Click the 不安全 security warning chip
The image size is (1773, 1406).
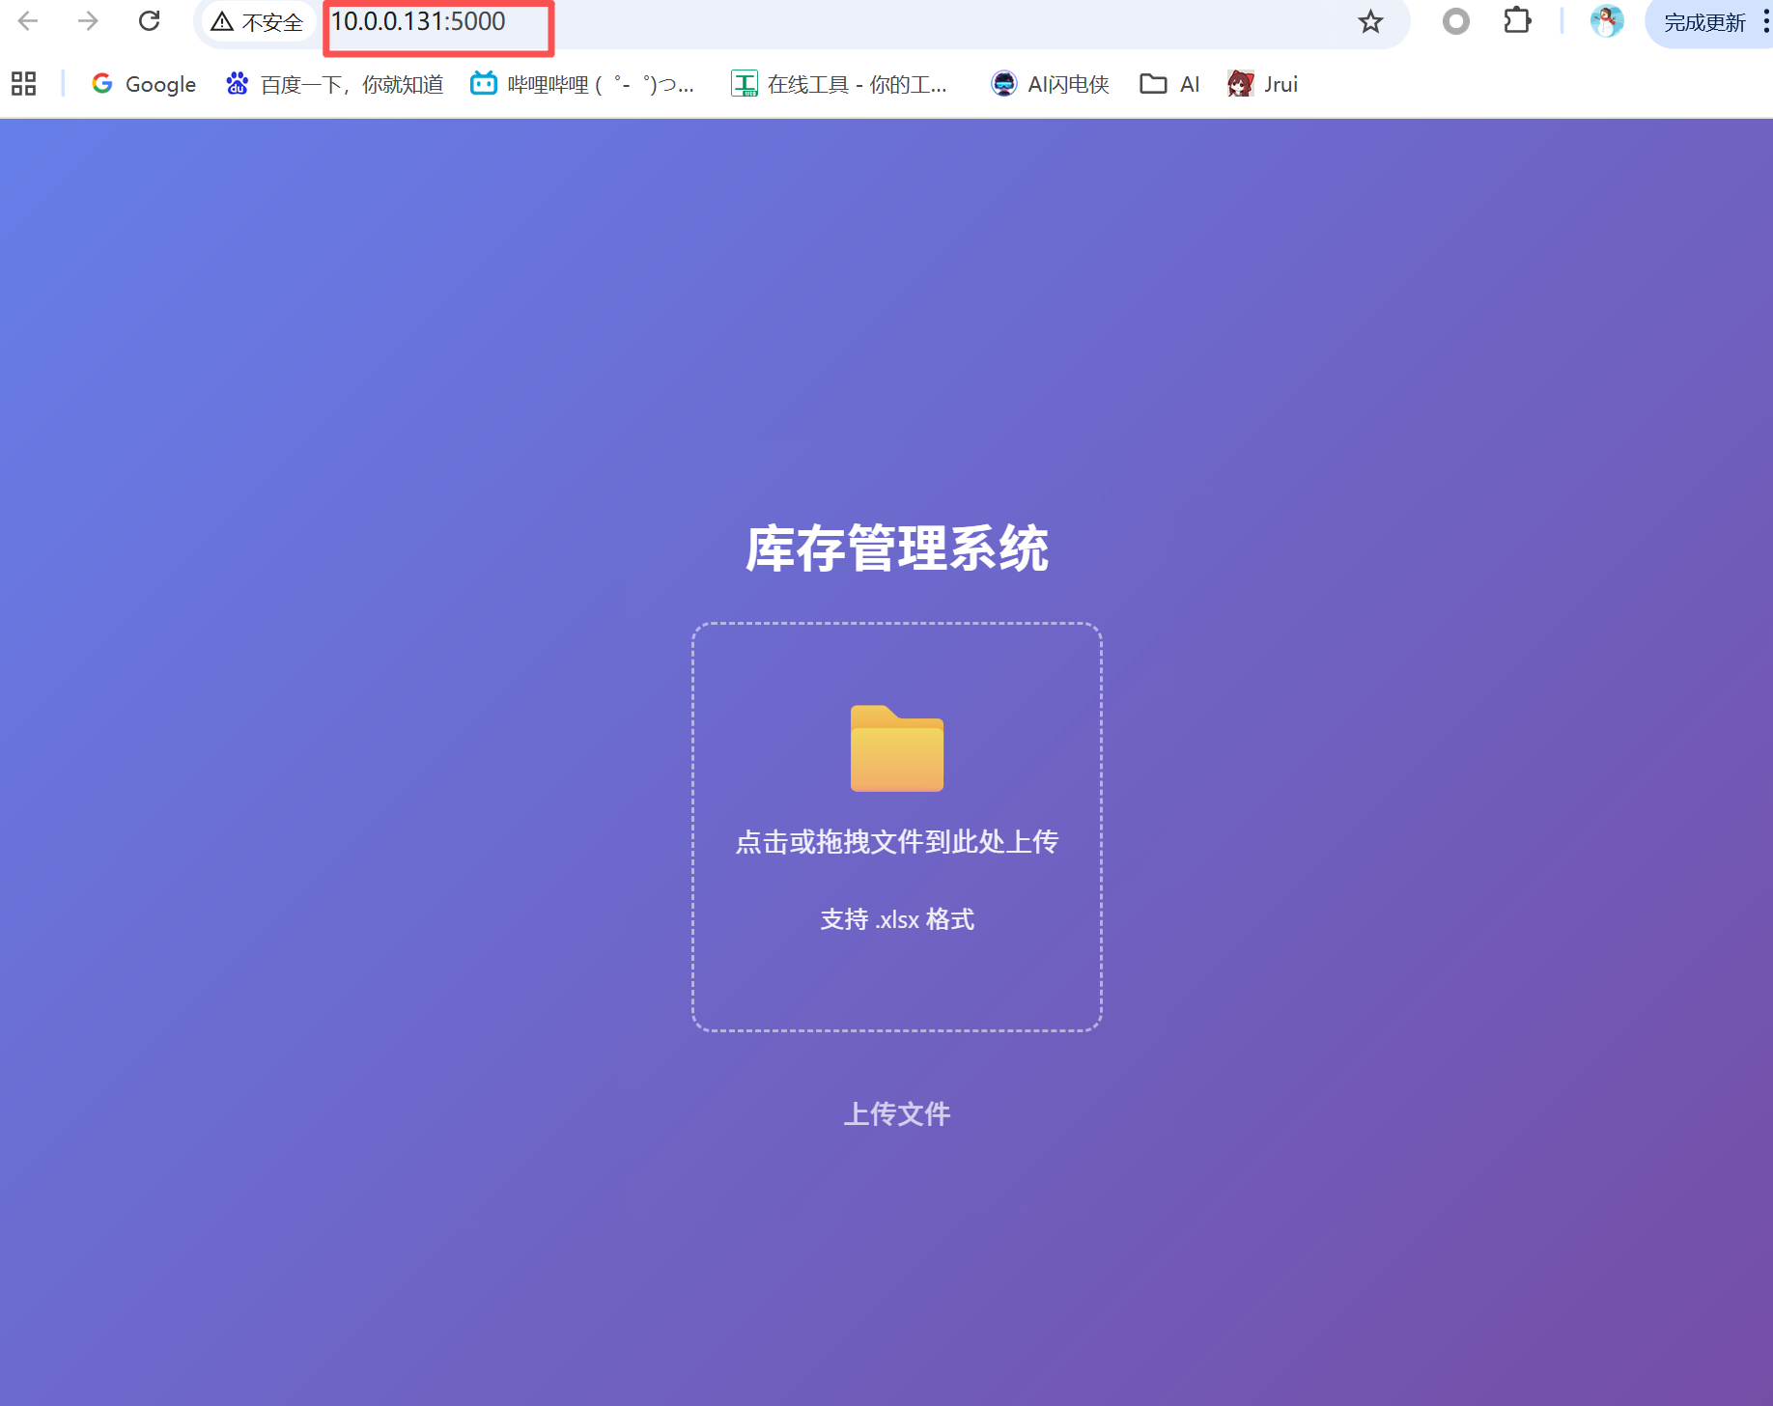pyautogui.click(x=258, y=22)
